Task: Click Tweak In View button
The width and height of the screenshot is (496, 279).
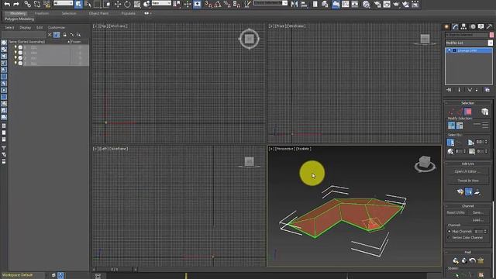Action: point(467,181)
